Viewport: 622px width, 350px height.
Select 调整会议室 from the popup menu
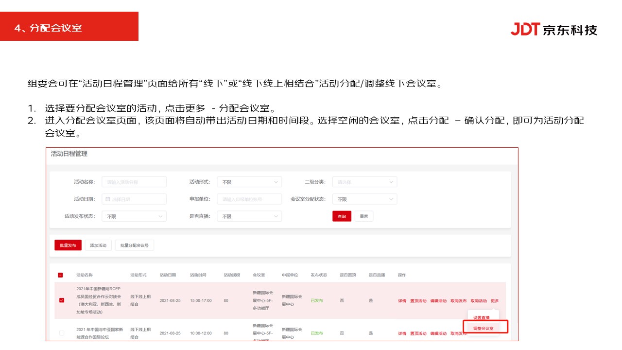[483, 329]
